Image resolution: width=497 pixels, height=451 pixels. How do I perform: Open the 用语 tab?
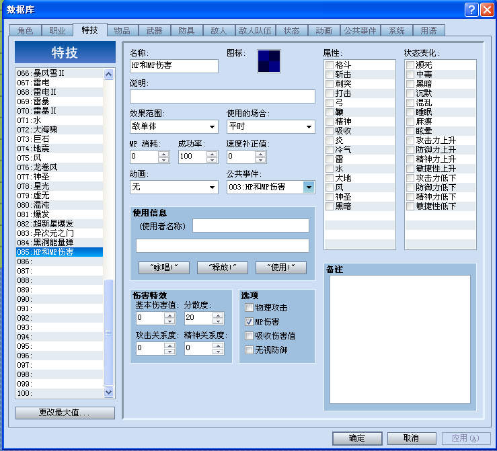tap(428, 30)
